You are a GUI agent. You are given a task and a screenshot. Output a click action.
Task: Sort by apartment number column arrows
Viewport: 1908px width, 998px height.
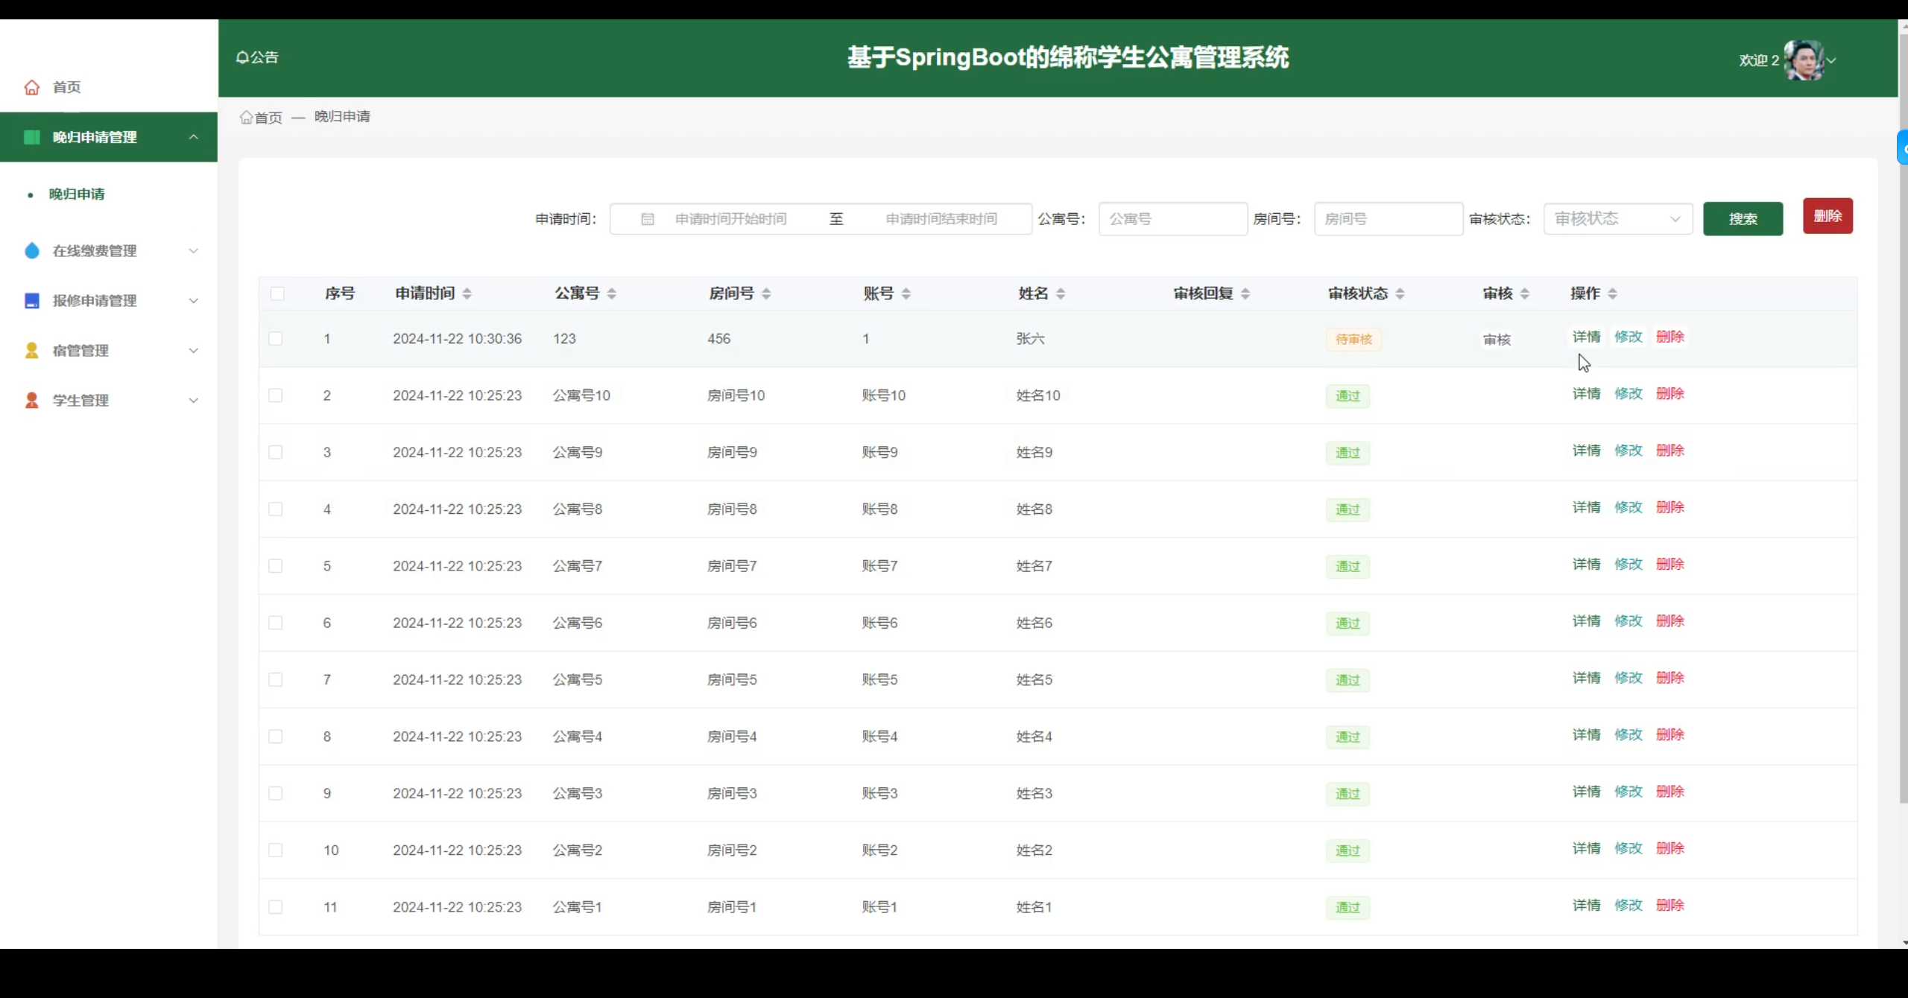(x=611, y=293)
